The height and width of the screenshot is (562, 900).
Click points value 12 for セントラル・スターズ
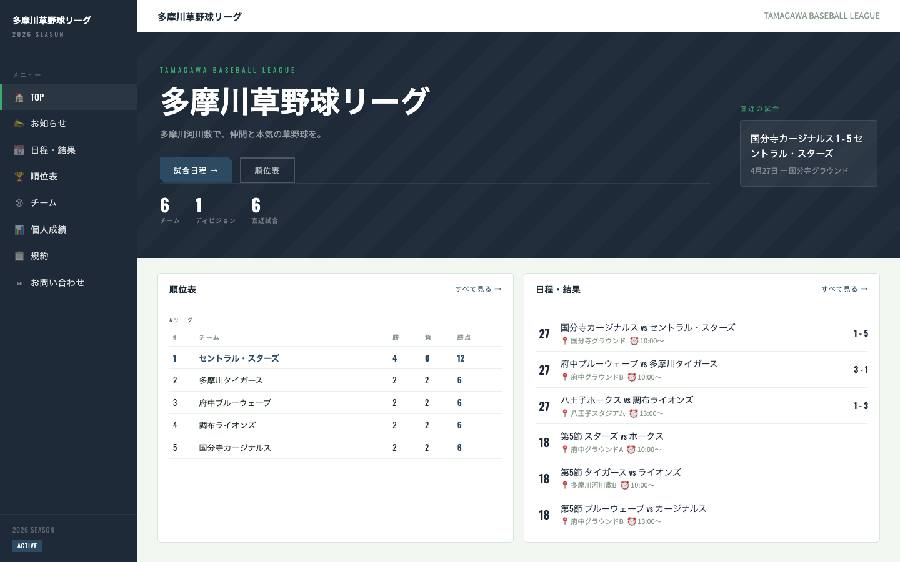click(461, 358)
